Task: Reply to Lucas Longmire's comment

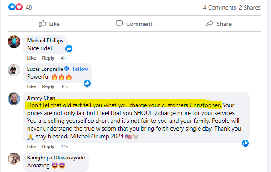Action: click(48, 86)
